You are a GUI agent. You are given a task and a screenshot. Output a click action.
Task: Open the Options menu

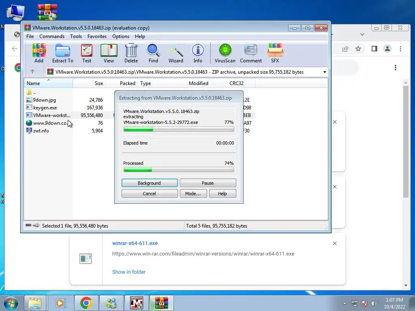point(121,36)
